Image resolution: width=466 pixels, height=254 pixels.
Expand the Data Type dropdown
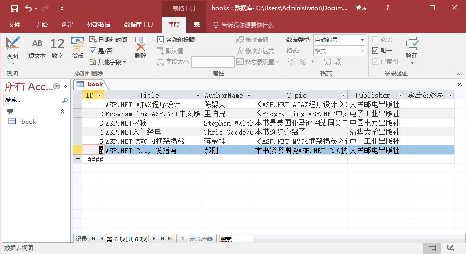pyautogui.click(x=362, y=40)
